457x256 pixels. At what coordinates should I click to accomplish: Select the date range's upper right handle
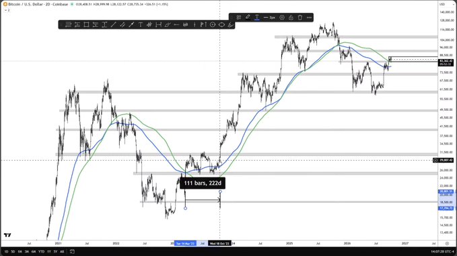tap(220, 191)
